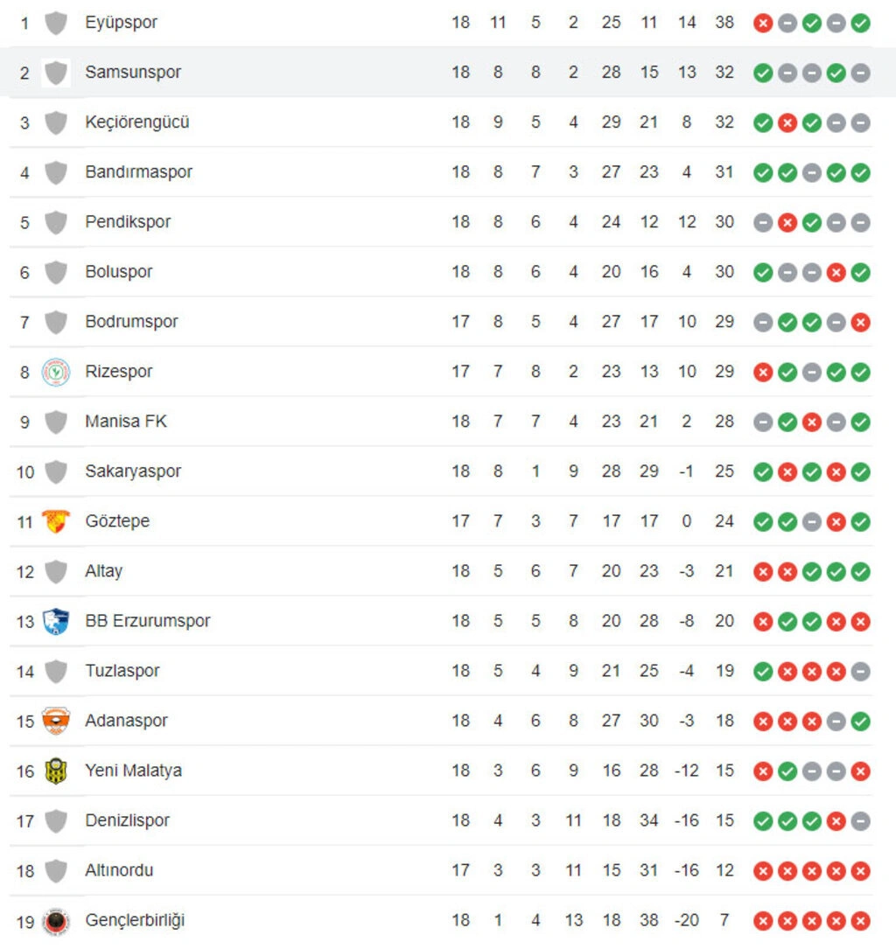
Task: Click the Yeni Malatya club crest
Action: [x=56, y=771]
